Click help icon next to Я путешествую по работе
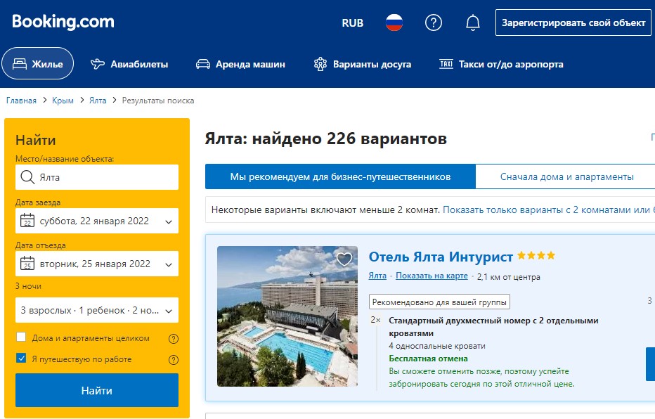This screenshot has width=655, height=419. click(174, 360)
